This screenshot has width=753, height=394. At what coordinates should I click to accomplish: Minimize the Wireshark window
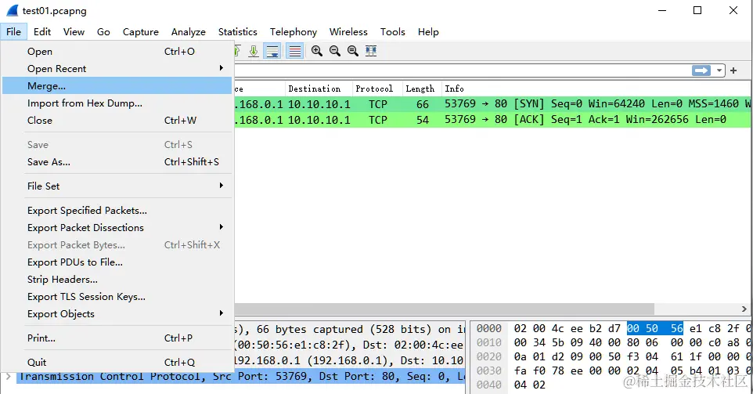[662, 10]
